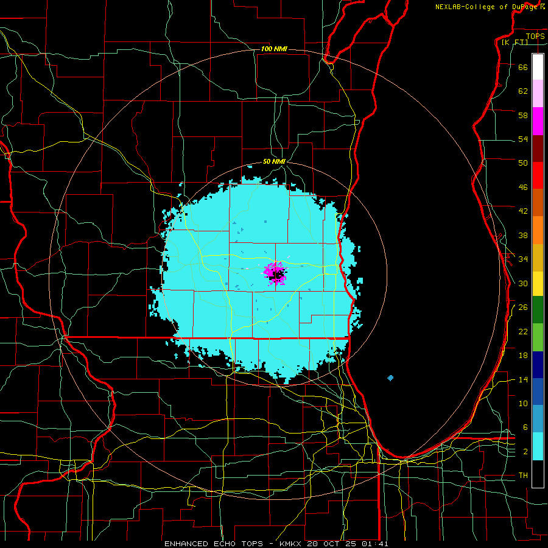This screenshot has height=548, width=548.
Task: Click the bright red legend swatch
Action: coord(538,175)
